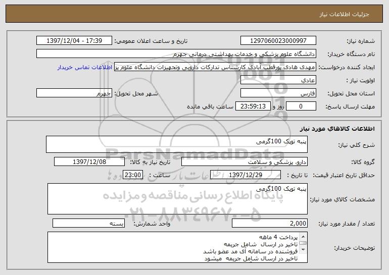Click the label استان محل تحویل

click(x=351, y=93)
